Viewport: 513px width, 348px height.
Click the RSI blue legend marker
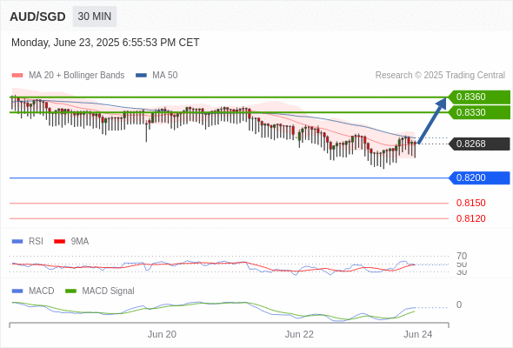pyautogui.click(x=17, y=242)
